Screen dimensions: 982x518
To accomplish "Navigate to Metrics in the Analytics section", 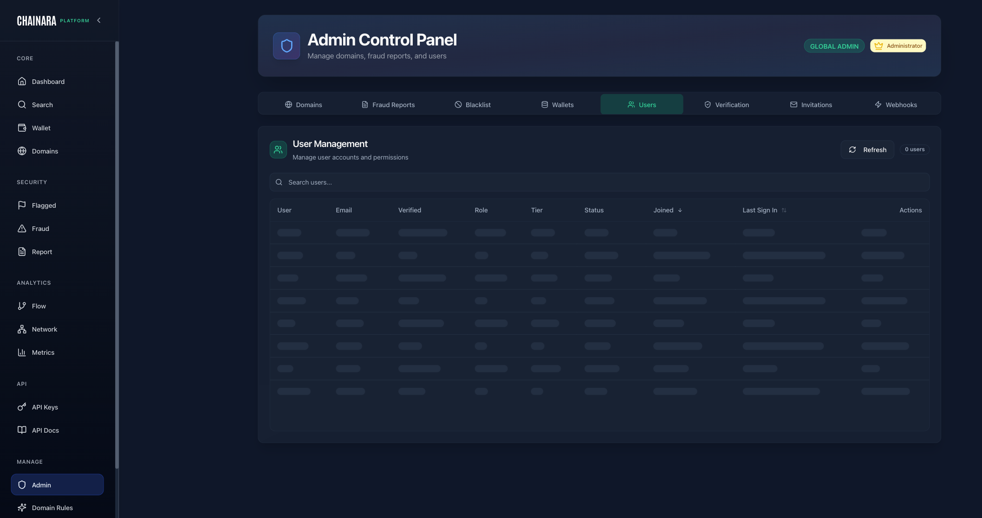I will click(58, 352).
